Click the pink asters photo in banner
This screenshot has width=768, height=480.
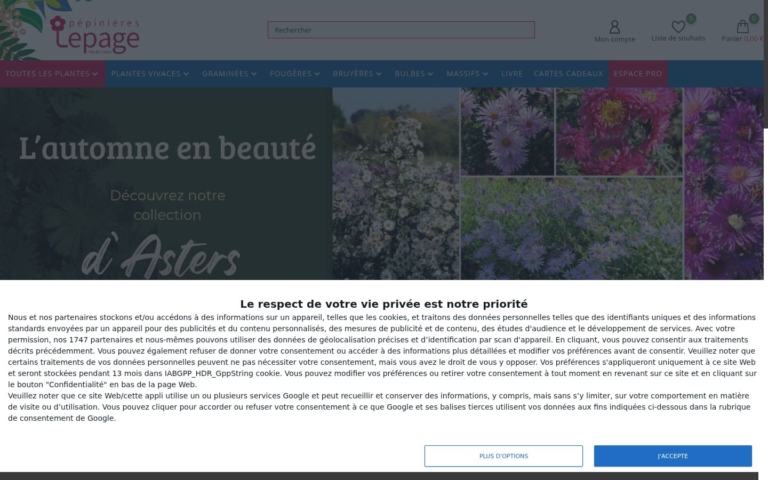pyautogui.click(x=619, y=131)
